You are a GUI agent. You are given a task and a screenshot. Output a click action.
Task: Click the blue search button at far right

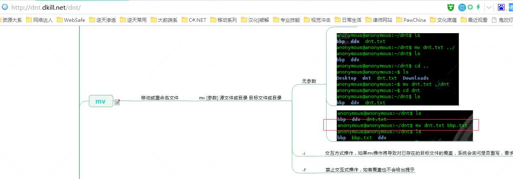(x=510, y=7)
